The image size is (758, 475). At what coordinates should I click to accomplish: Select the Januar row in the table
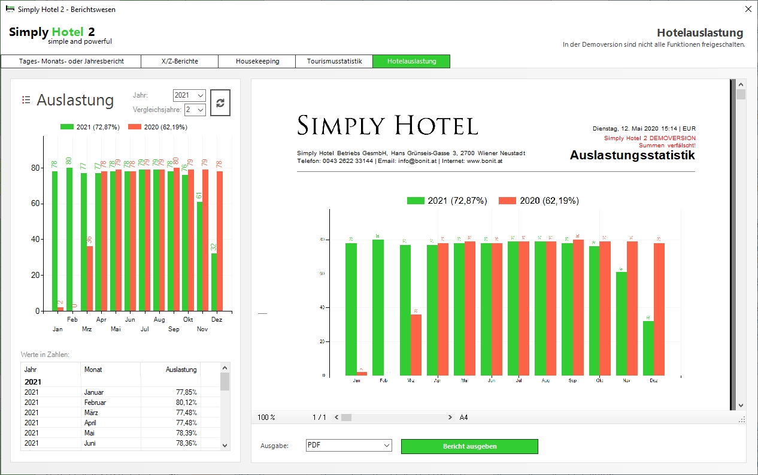pos(120,392)
